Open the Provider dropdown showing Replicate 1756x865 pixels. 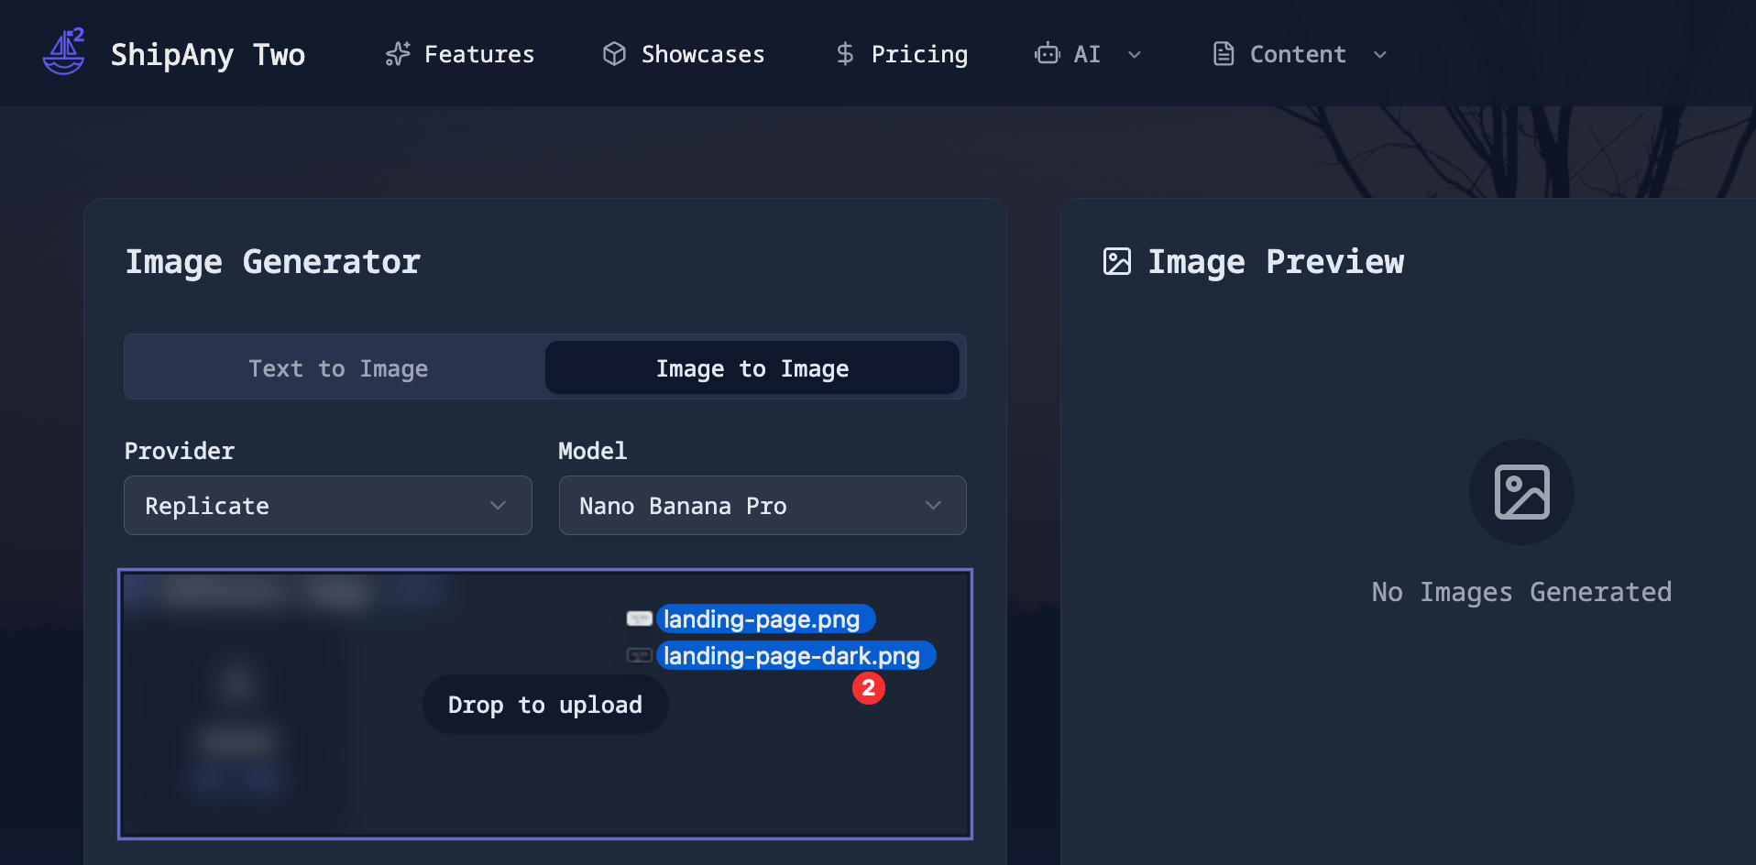pyautogui.click(x=327, y=506)
